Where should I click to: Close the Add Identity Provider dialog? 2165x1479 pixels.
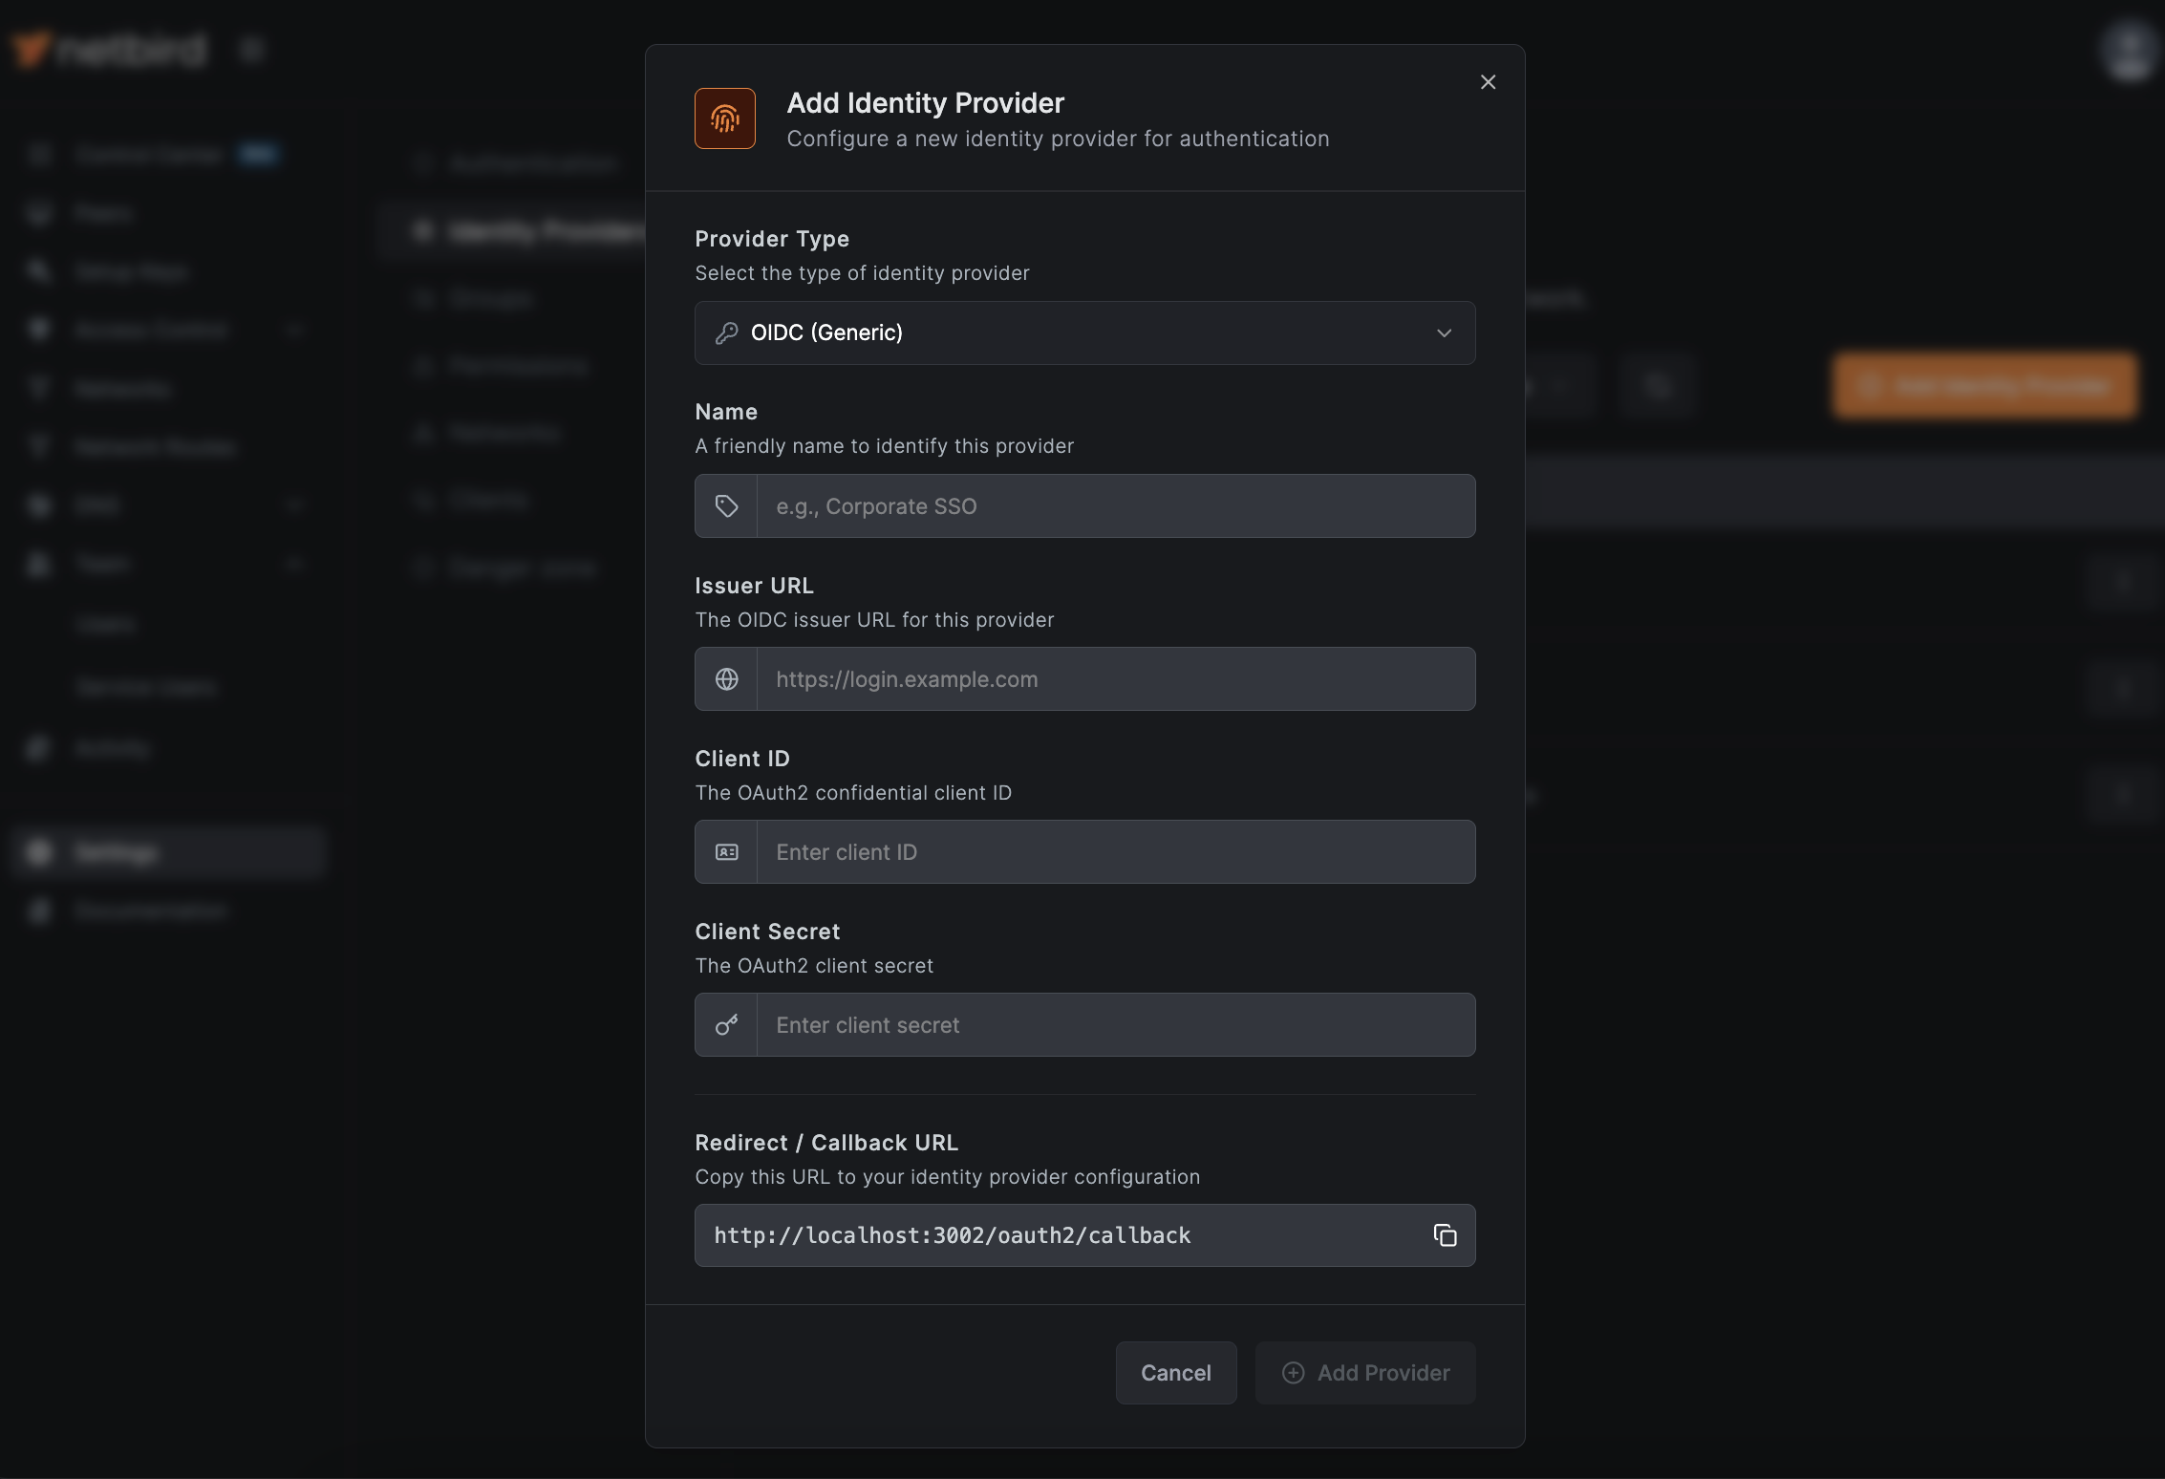tap(1488, 82)
